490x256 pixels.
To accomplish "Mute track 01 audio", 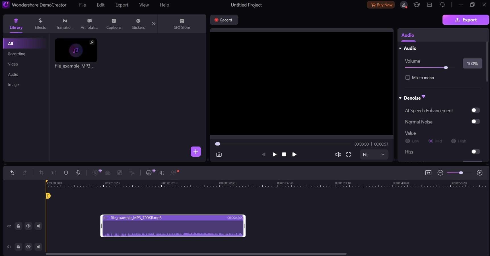I will click(x=38, y=247).
